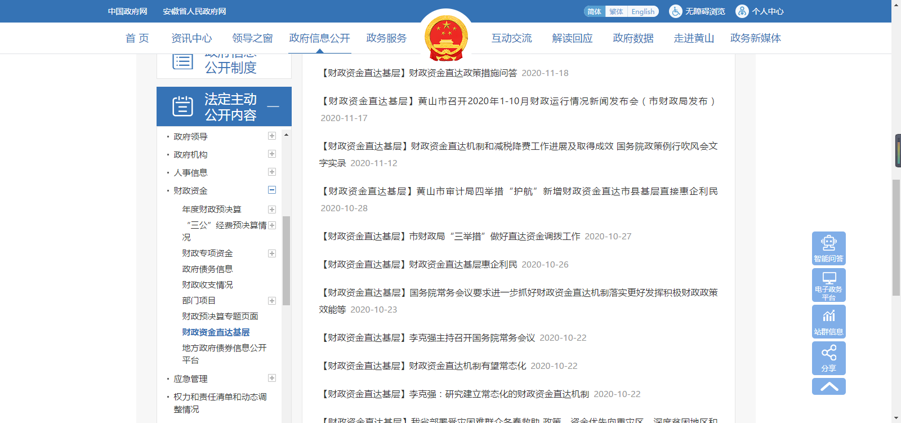The width and height of the screenshot is (901, 423).
Task: Open the 电子政务平台 monitor icon
Action: pos(828,285)
